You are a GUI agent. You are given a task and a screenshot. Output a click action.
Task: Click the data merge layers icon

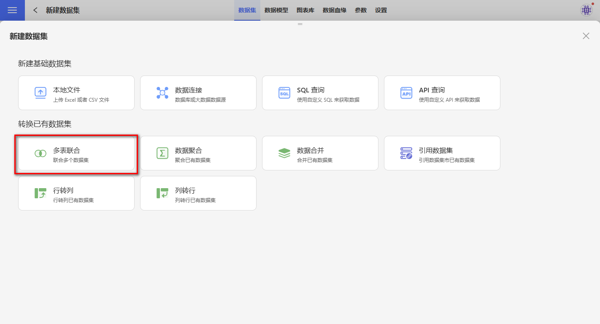[284, 153]
